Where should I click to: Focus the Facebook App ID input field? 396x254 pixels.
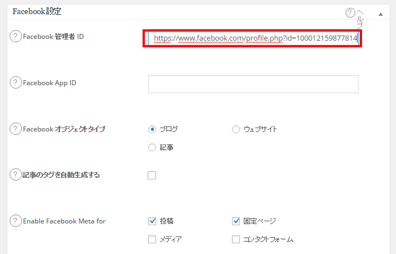pyautogui.click(x=253, y=84)
